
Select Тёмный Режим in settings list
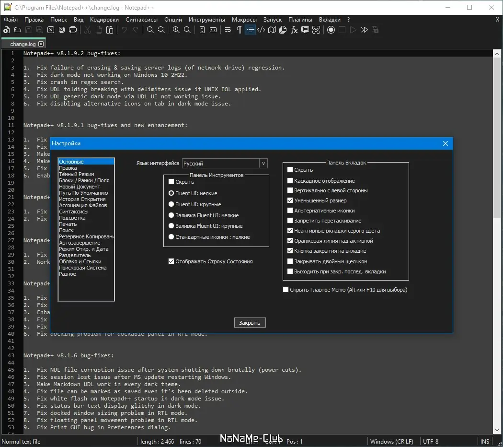[76, 174]
